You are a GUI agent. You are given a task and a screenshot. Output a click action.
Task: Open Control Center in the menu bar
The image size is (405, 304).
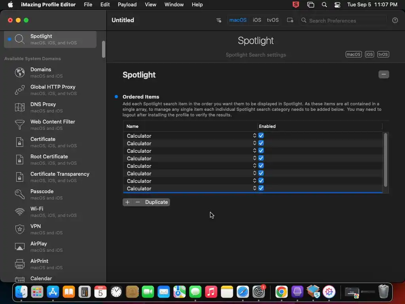[x=337, y=5]
